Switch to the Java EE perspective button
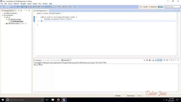Viewport: 181px width, 102px height. tap(145, 7)
